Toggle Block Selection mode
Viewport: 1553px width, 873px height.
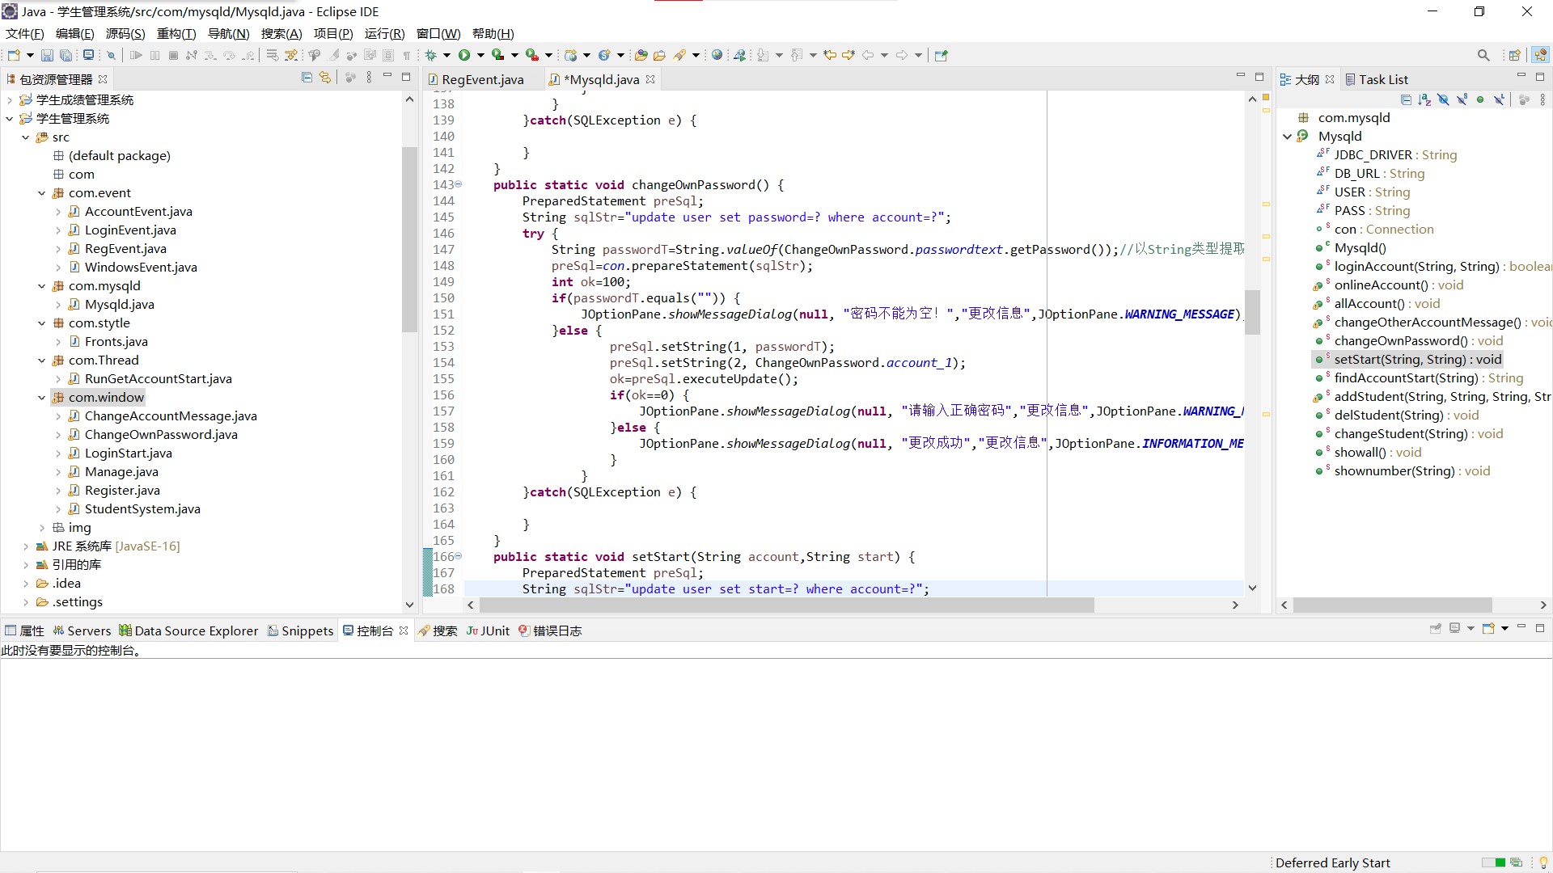point(388,55)
